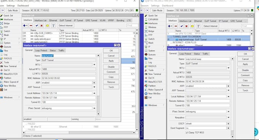Click Detect Internet in left Interface List

click(x=66, y=26)
